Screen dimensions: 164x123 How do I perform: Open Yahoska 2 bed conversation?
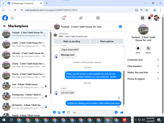point(25,55)
